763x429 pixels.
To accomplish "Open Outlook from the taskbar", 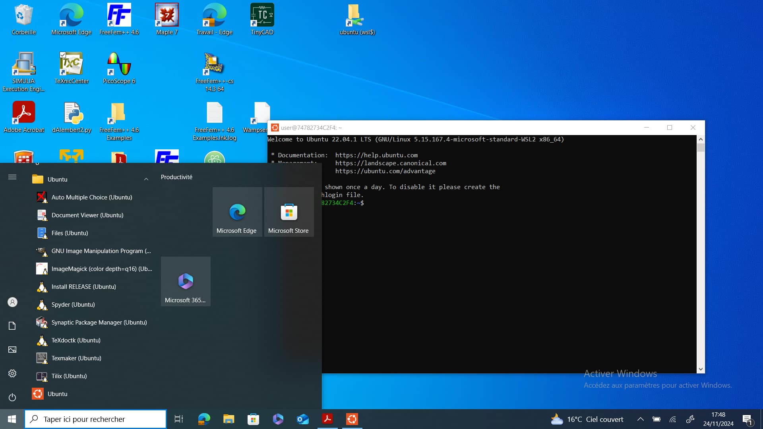I will (302, 419).
